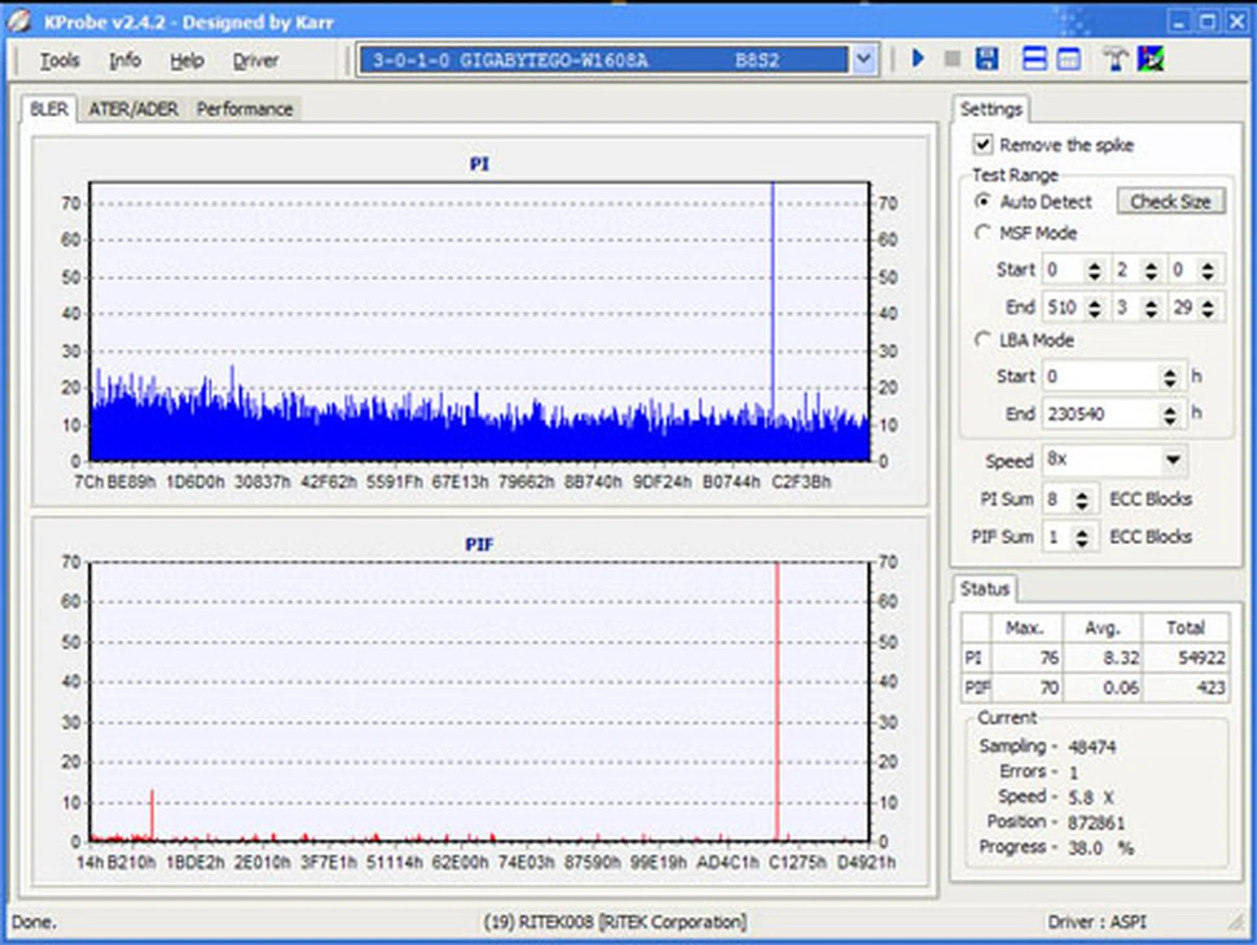The height and width of the screenshot is (945, 1257).
Task: Switch to the ATER/ADER tab
Action: pos(133,109)
